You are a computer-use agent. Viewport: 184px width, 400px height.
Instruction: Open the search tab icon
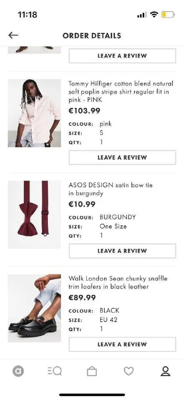click(55, 371)
